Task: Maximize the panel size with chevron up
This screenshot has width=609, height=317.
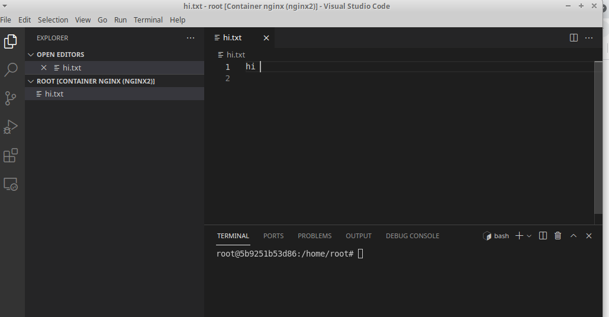Action: [573, 236]
